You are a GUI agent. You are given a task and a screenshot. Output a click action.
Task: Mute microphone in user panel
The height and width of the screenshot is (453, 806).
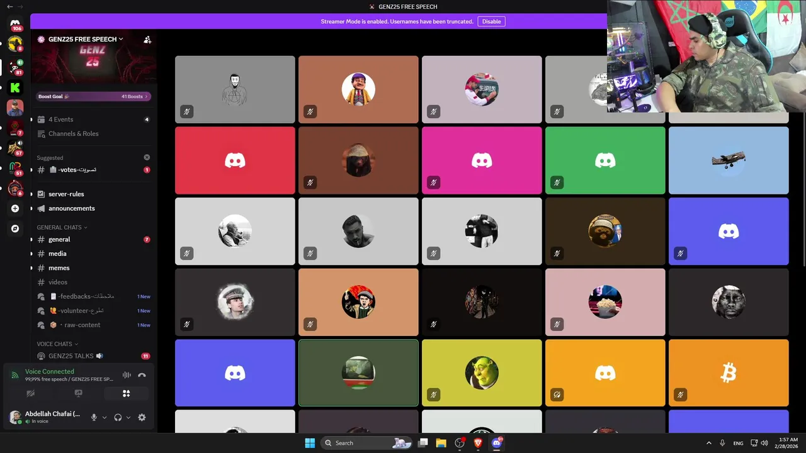94,417
